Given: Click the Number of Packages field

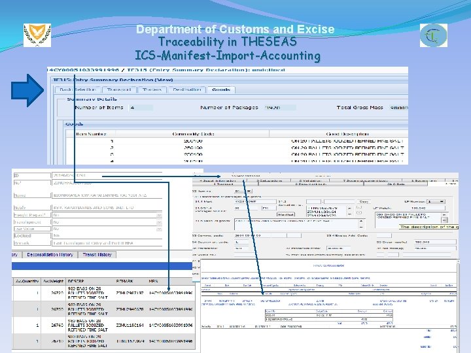Looking at the screenshot, I should [x=280, y=107].
